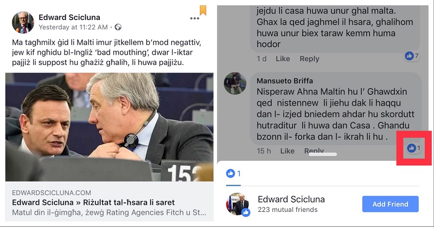Like the comment posted 1 d ago
The image size is (434, 227).
(x=283, y=59)
